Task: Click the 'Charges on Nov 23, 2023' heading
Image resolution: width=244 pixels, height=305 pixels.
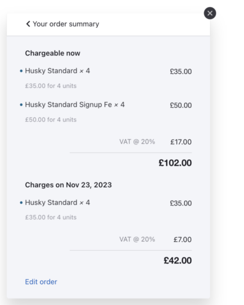Action: [68, 185]
